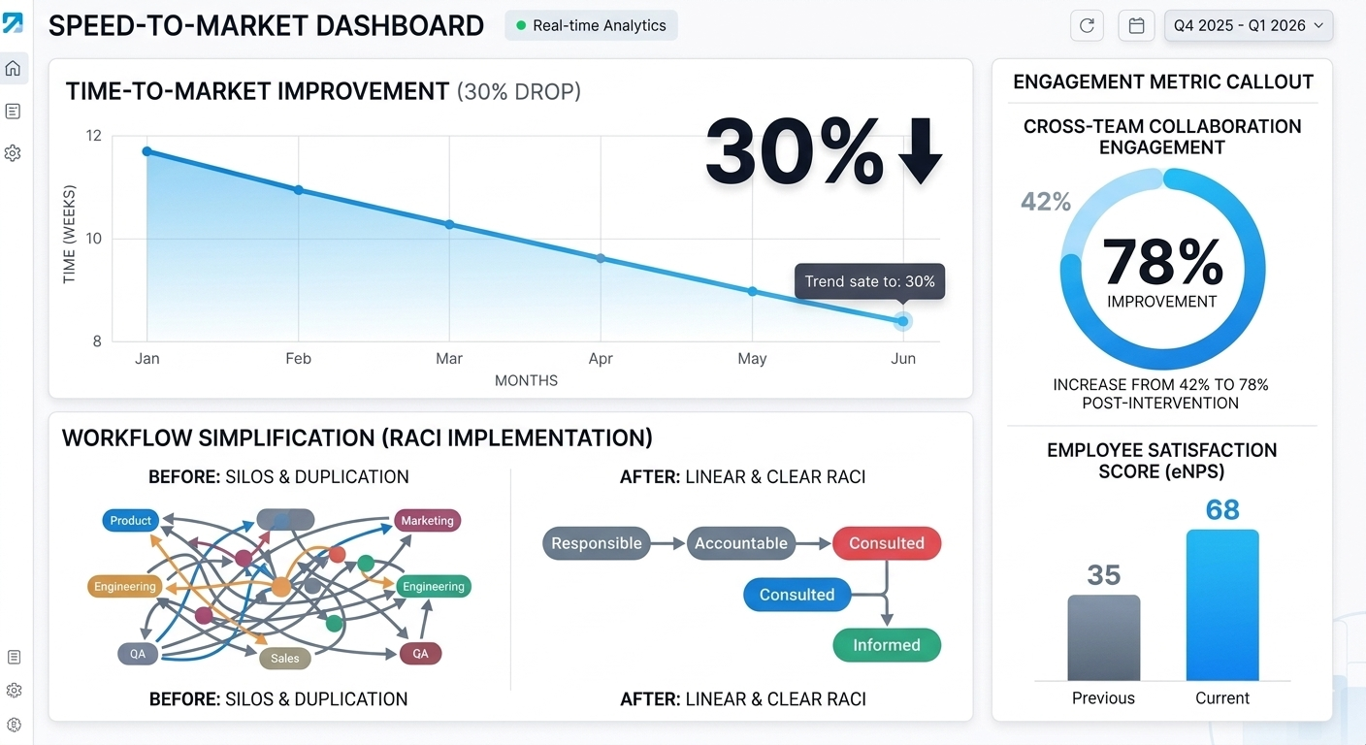Select the Jun data point on the chart
Viewport: 1366px width, 745px height.
tap(903, 321)
